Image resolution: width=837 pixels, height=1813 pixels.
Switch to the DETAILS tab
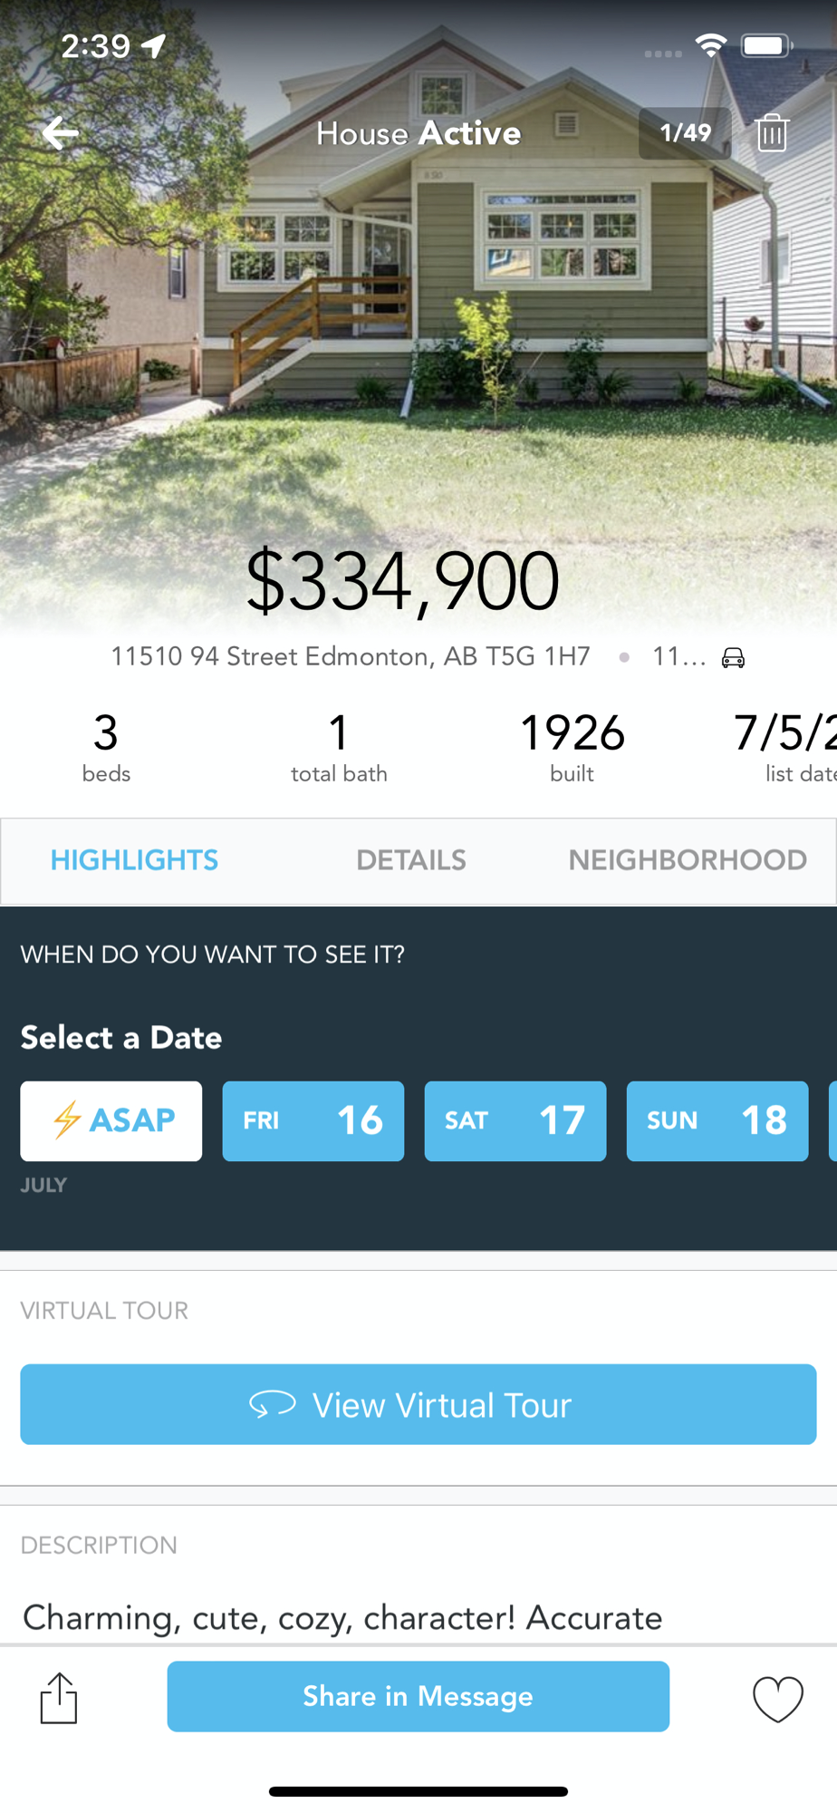411,860
